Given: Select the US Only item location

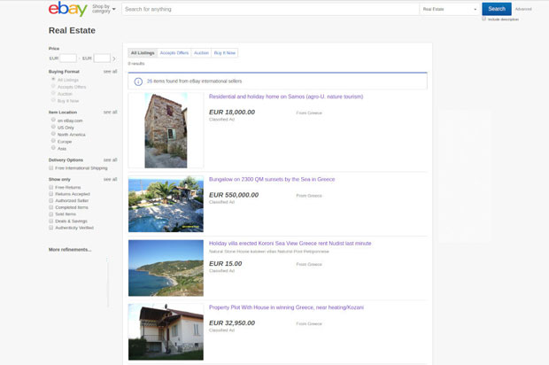Looking at the screenshot, I should 53,127.
